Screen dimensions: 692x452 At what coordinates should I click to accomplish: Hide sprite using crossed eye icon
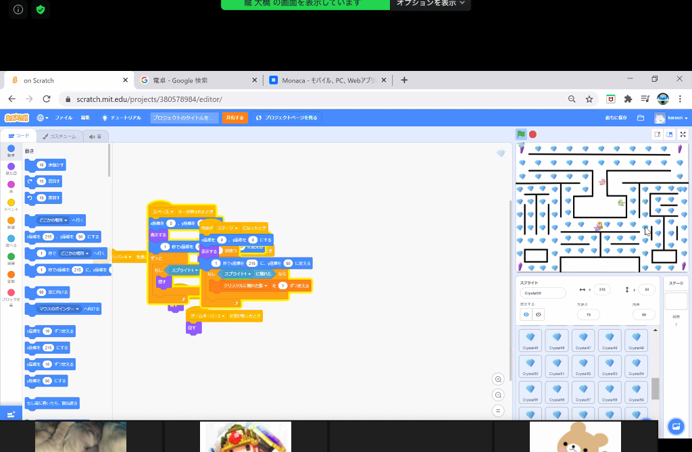click(x=539, y=315)
